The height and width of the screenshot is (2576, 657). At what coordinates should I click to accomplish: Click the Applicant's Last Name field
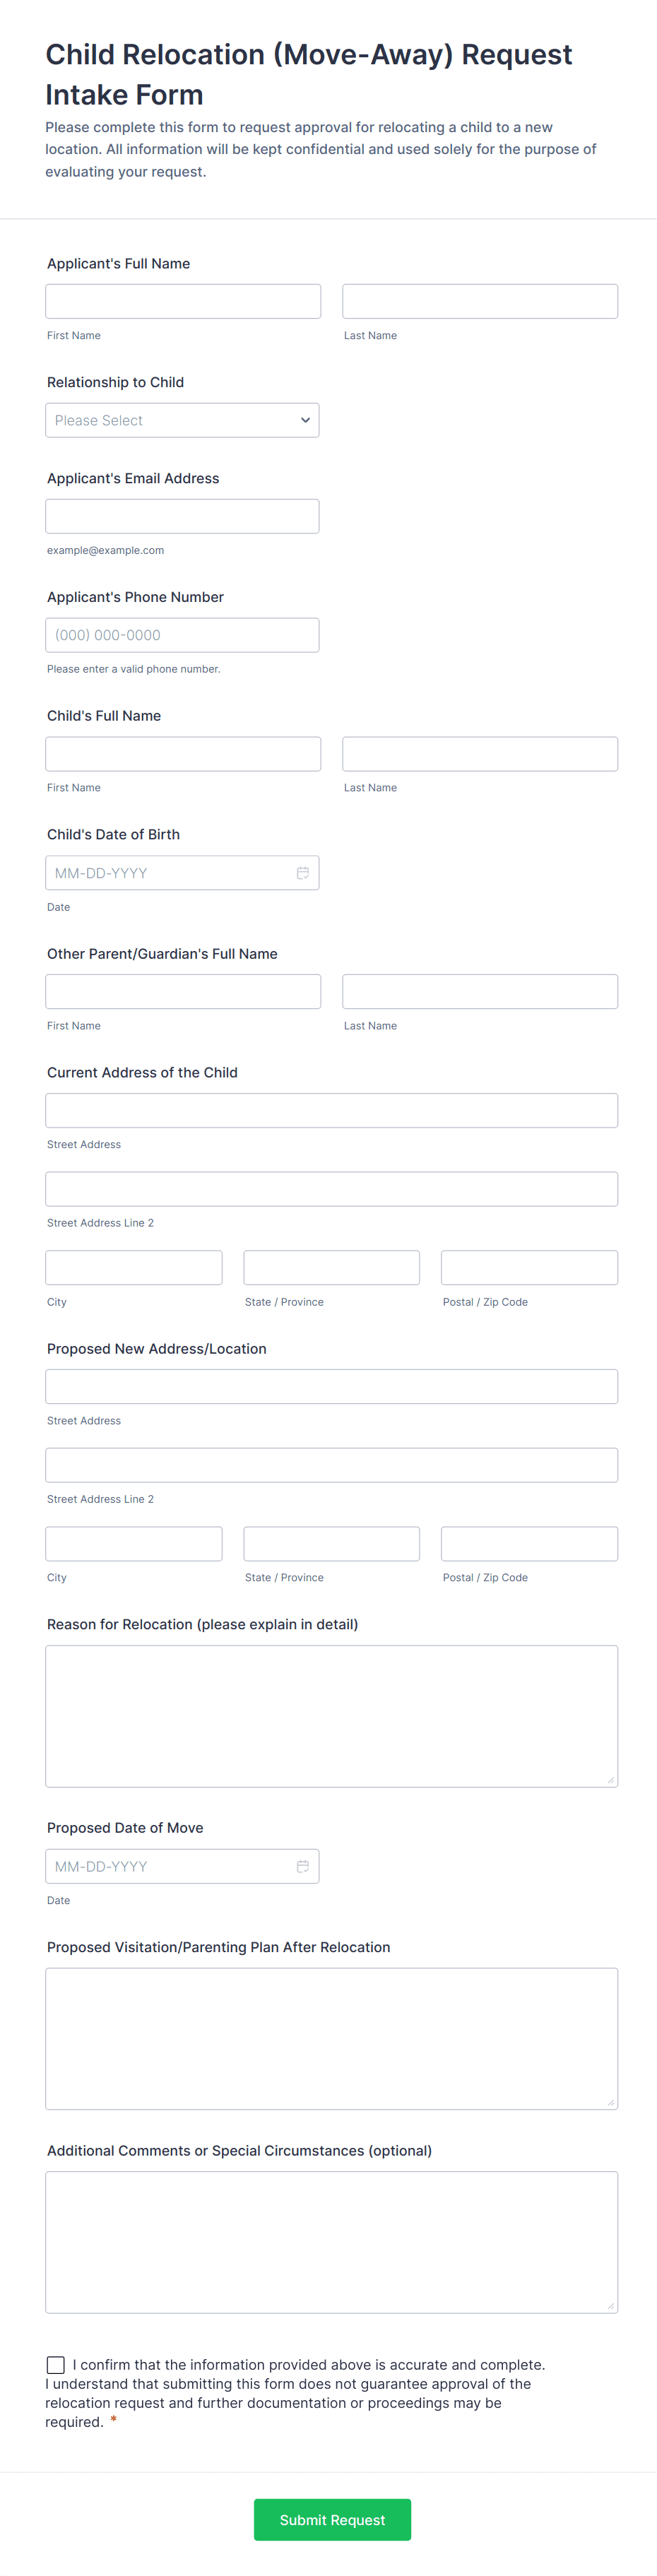point(480,301)
